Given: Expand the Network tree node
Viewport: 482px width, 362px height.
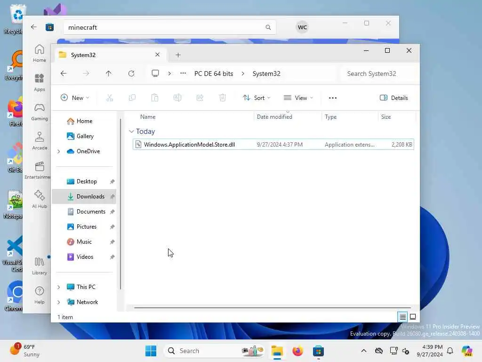Looking at the screenshot, I should [x=58, y=302].
